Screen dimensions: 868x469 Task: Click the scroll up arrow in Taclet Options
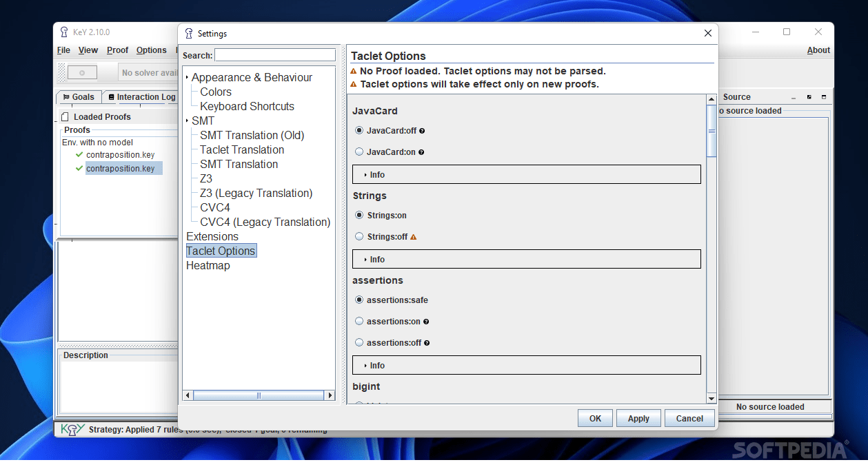click(x=711, y=100)
